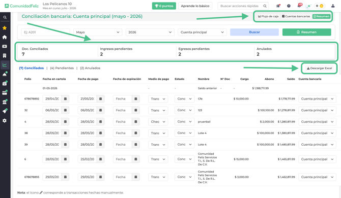Open the Cuenta principal filter dropdown
The width and height of the screenshot is (341, 198).
coord(202,32)
